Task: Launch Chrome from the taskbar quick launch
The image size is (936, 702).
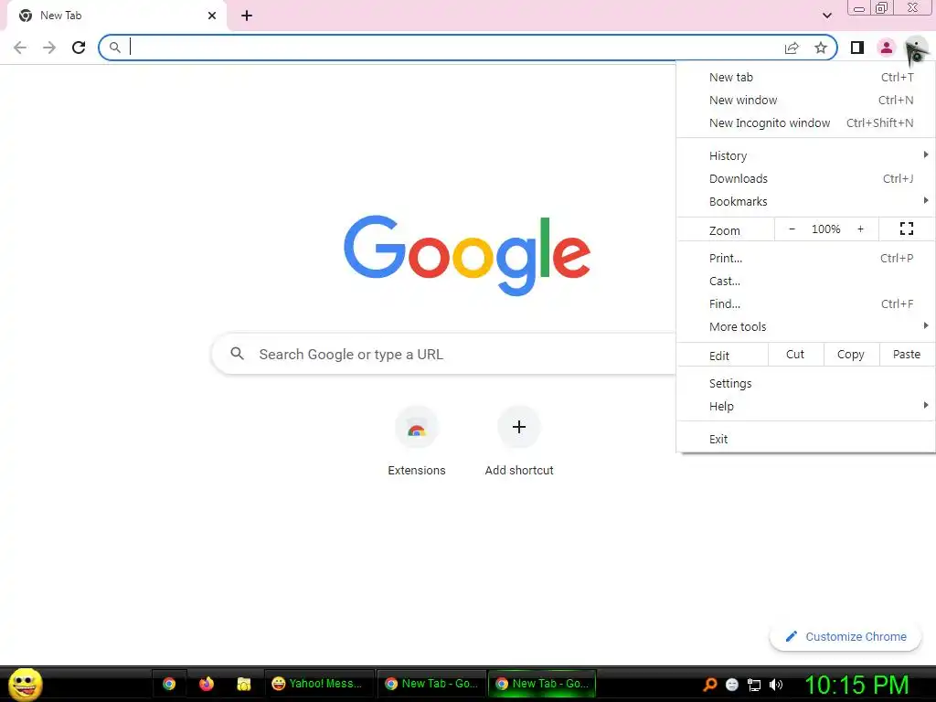Action: tap(169, 684)
